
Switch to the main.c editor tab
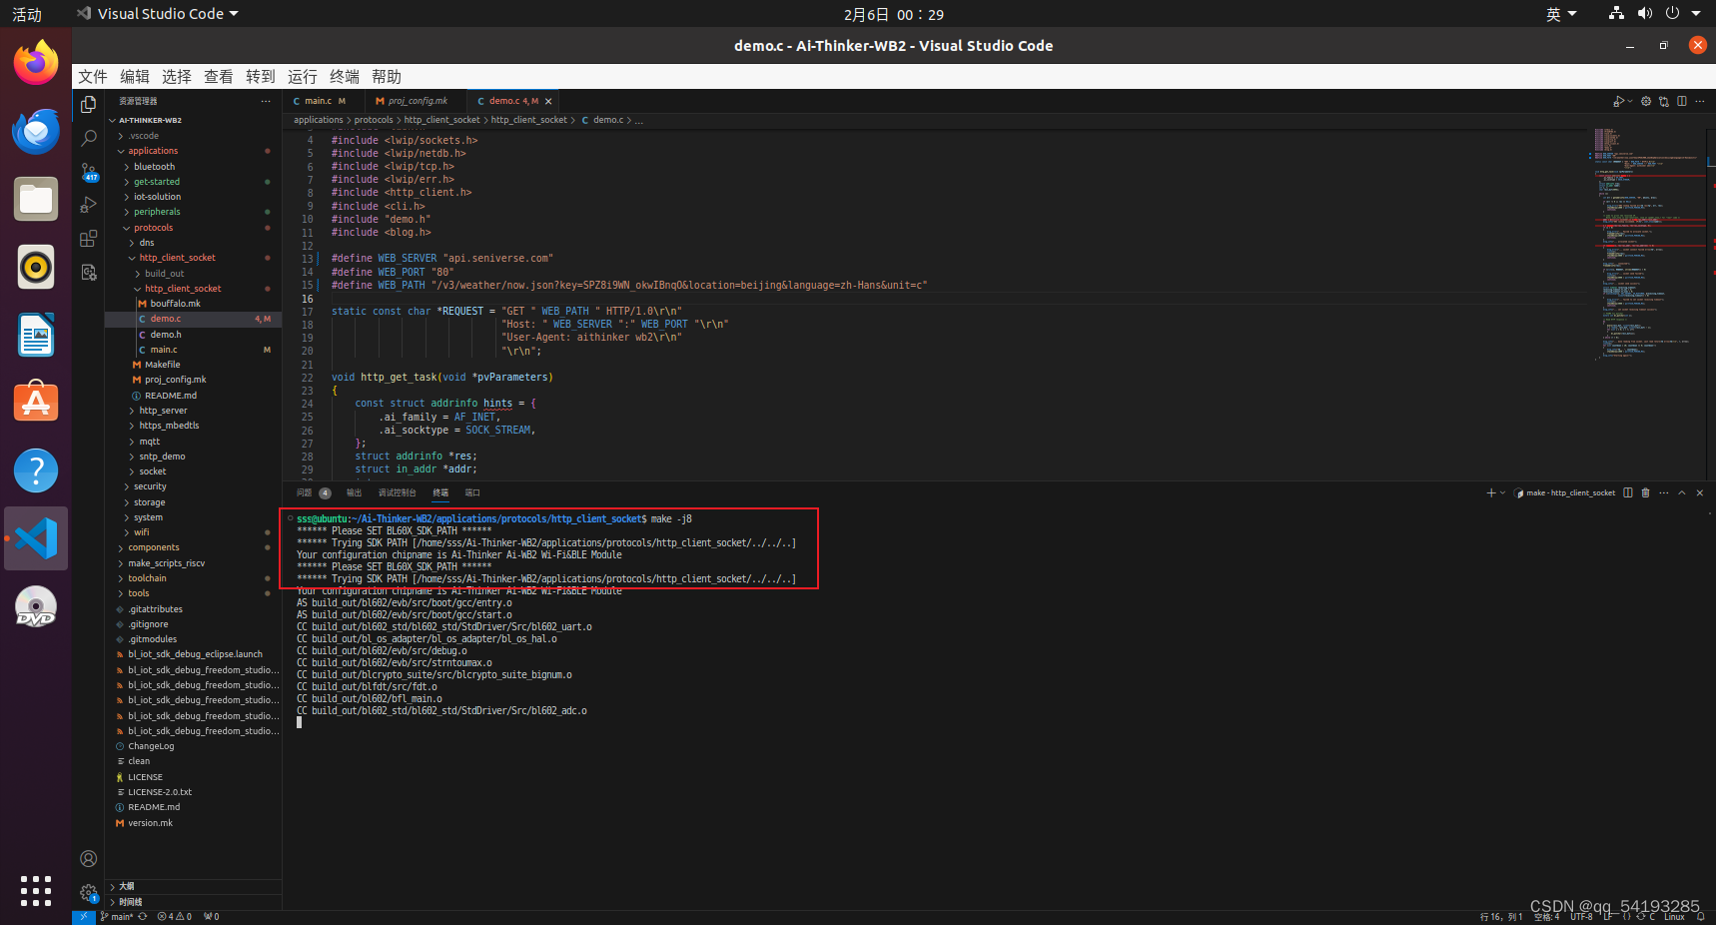click(x=323, y=101)
